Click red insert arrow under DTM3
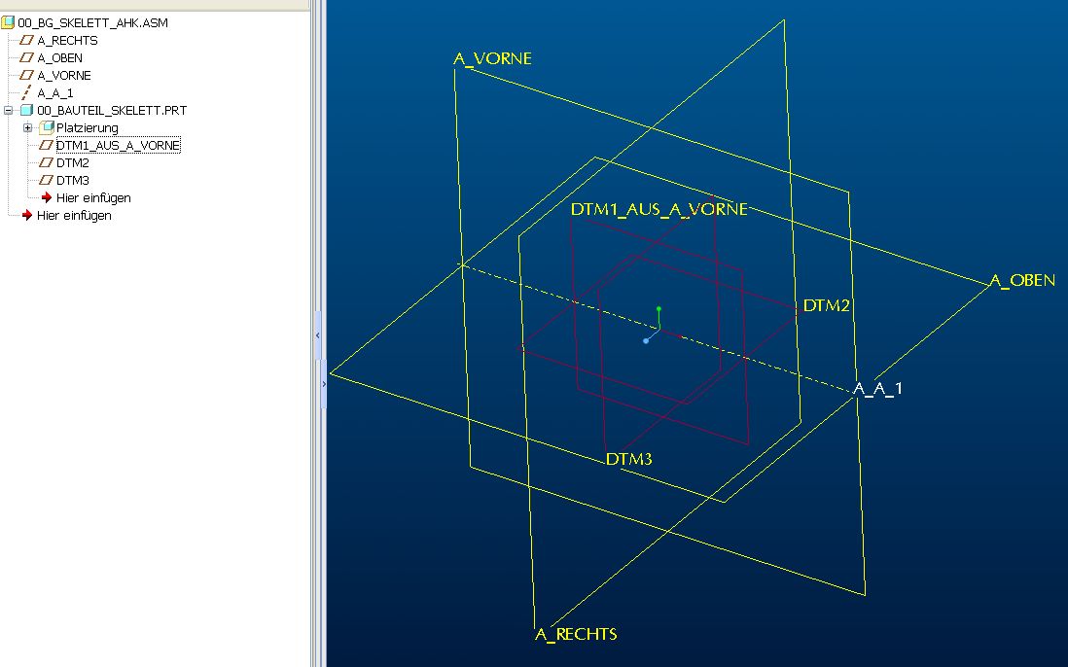Screen dimensions: 1068x667 click(47, 197)
